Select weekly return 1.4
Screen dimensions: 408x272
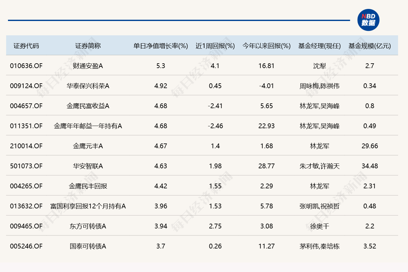click(x=215, y=146)
